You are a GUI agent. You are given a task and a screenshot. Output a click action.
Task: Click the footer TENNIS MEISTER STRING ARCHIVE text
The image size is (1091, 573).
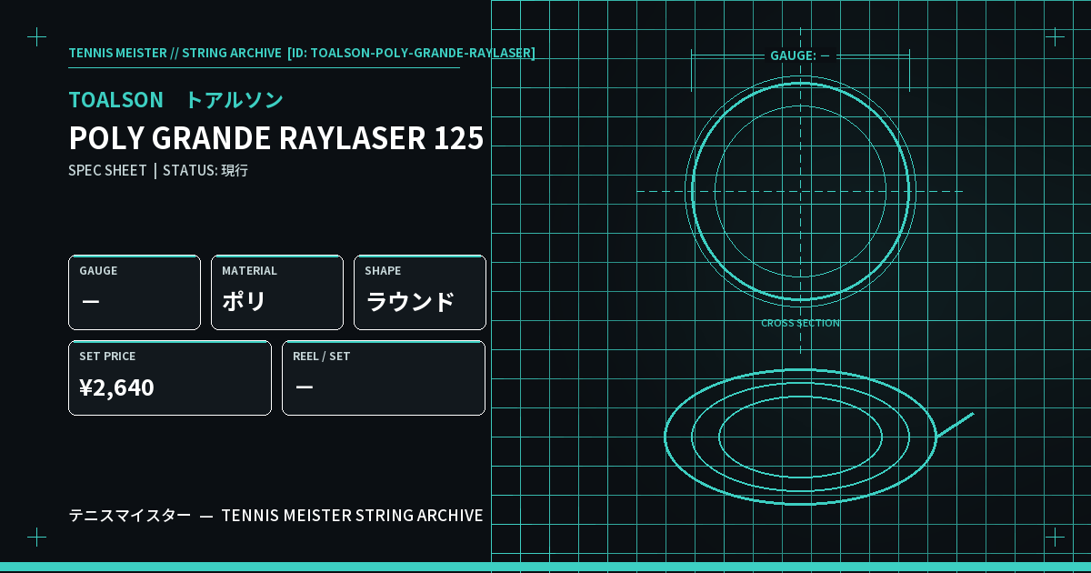coord(353,516)
